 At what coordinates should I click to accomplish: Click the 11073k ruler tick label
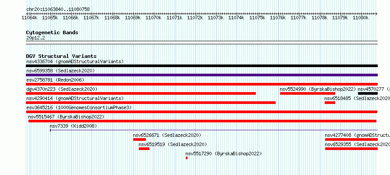tap(216, 18)
